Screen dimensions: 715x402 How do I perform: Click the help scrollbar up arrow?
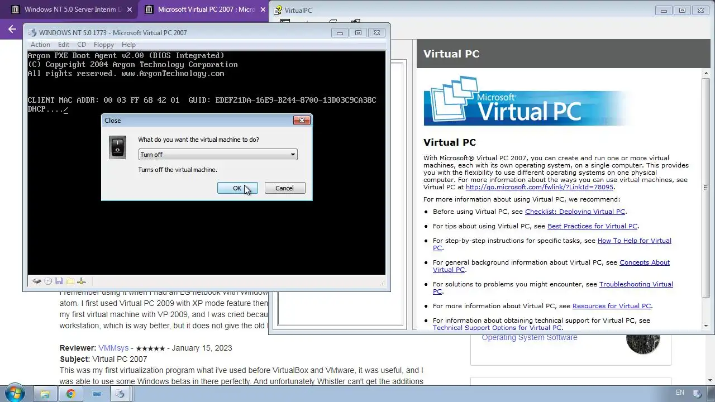pyautogui.click(x=706, y=74)
